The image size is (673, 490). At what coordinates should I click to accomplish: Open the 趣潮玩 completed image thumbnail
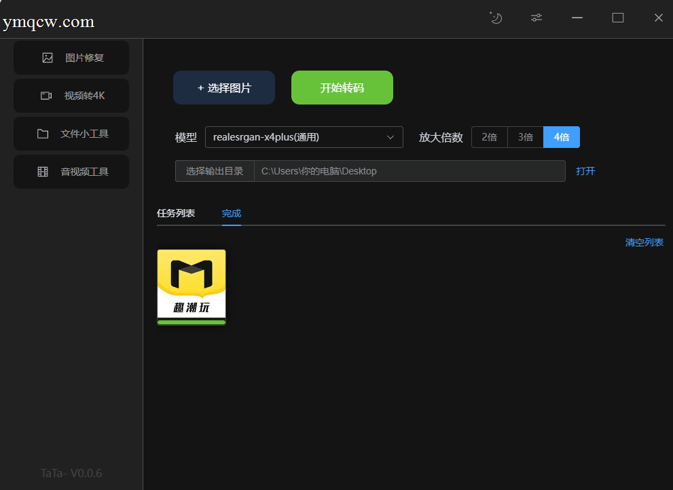pos(192,284)
